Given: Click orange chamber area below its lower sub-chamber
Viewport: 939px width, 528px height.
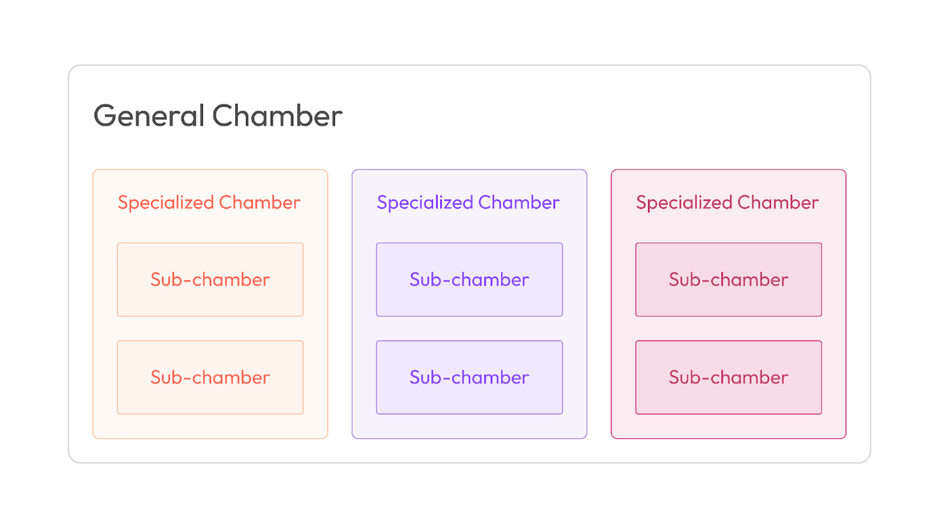Looking at the screenshot, I should [210, 426].
